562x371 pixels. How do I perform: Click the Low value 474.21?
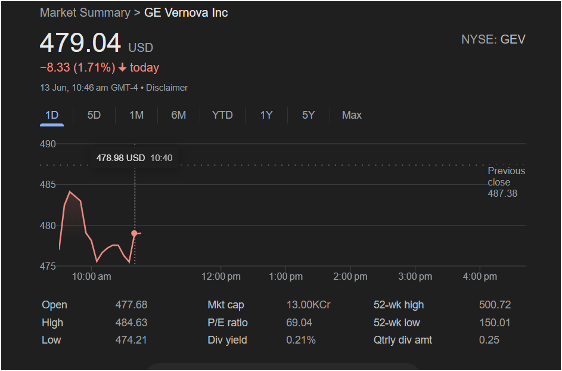coord(131,340)
